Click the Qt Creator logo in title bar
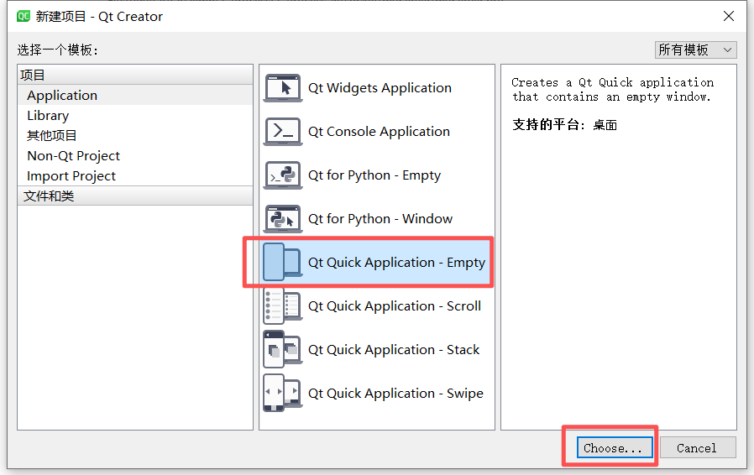 (23, 16)
